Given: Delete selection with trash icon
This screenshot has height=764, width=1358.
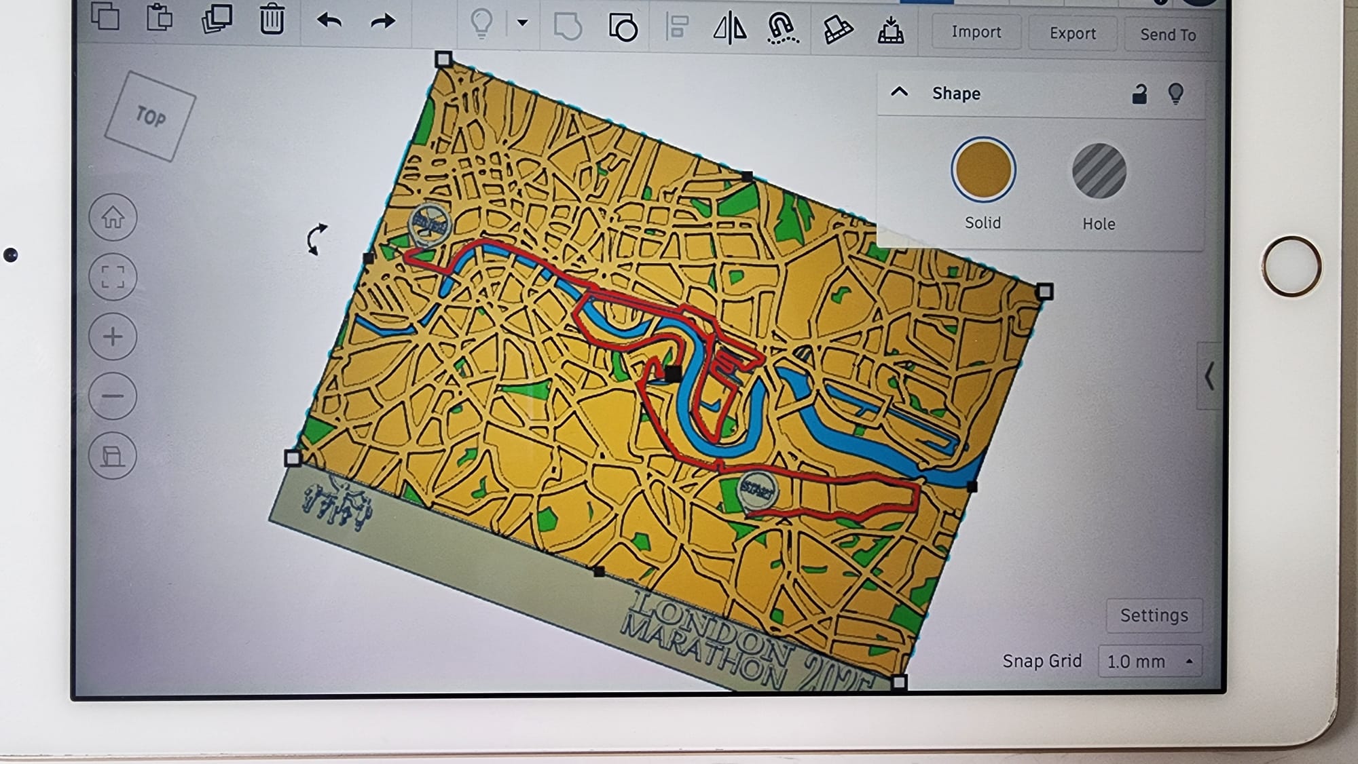Looking at the screenshot, I should click(x=272, y=19).
